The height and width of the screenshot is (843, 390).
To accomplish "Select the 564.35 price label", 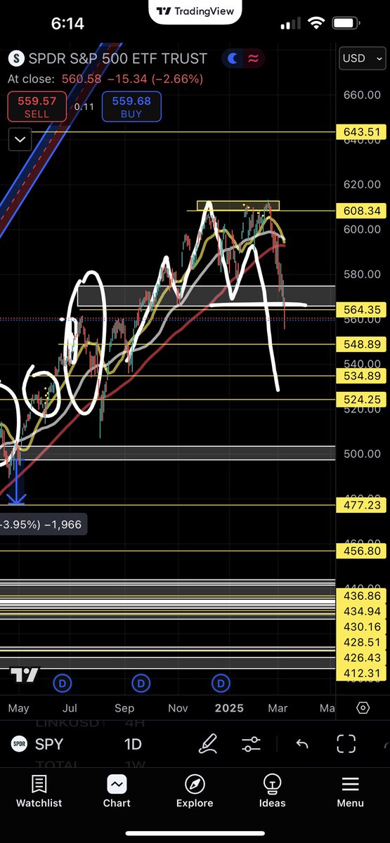I will [x=363, y=309].
